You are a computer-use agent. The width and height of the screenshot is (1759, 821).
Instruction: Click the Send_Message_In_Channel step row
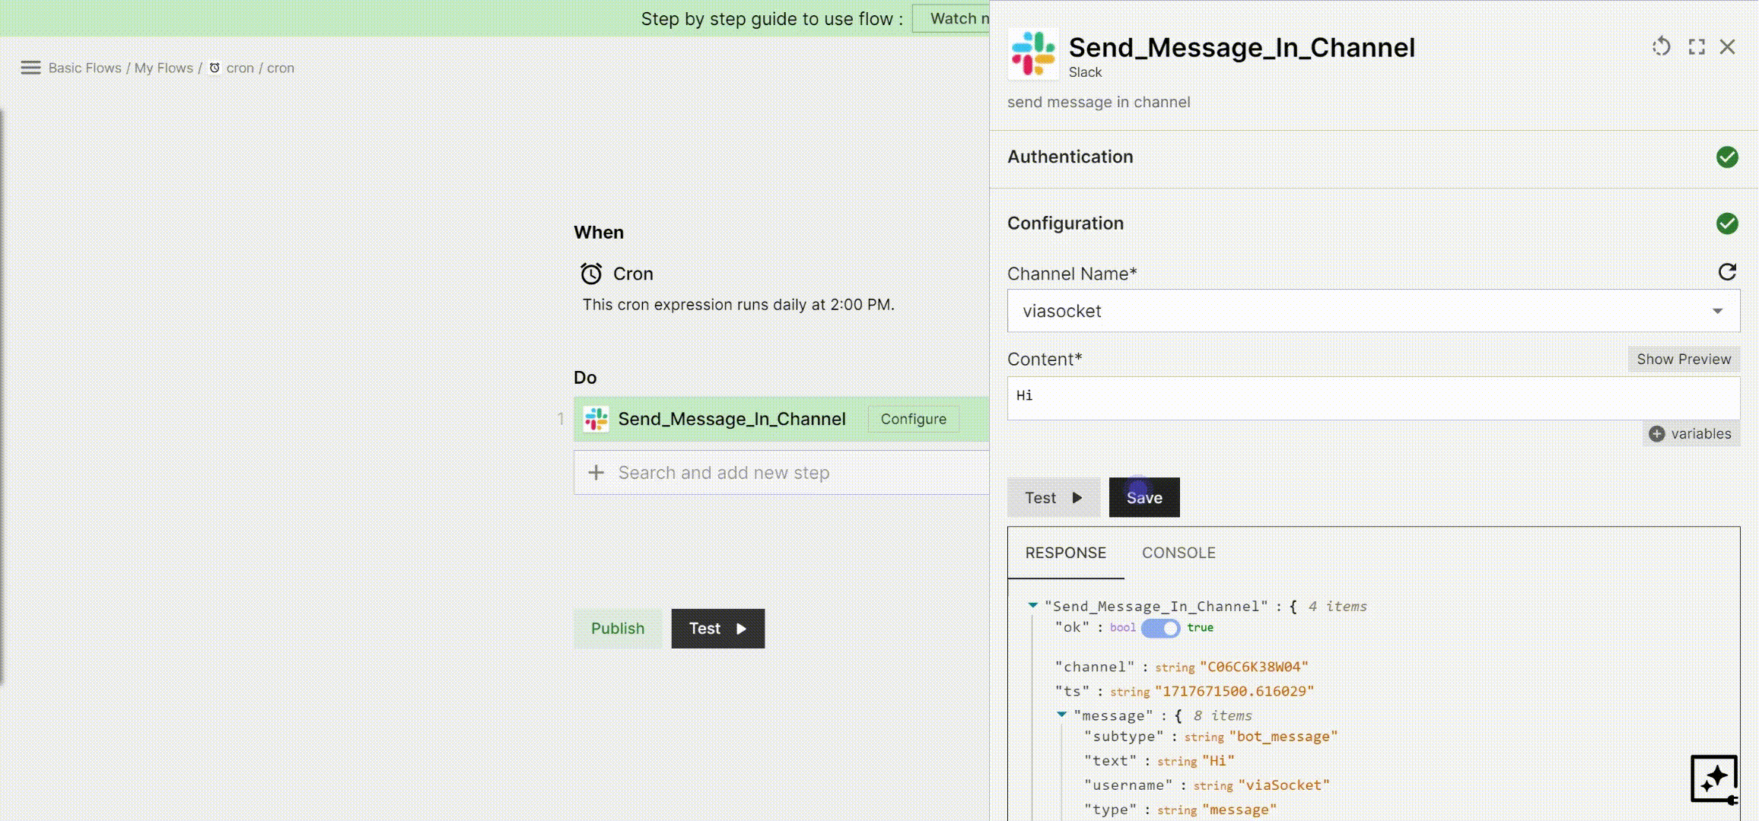pos(781,419)
